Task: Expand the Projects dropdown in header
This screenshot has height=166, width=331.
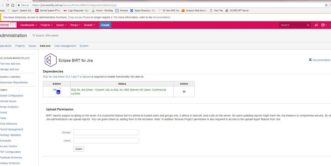Action: 46,25
